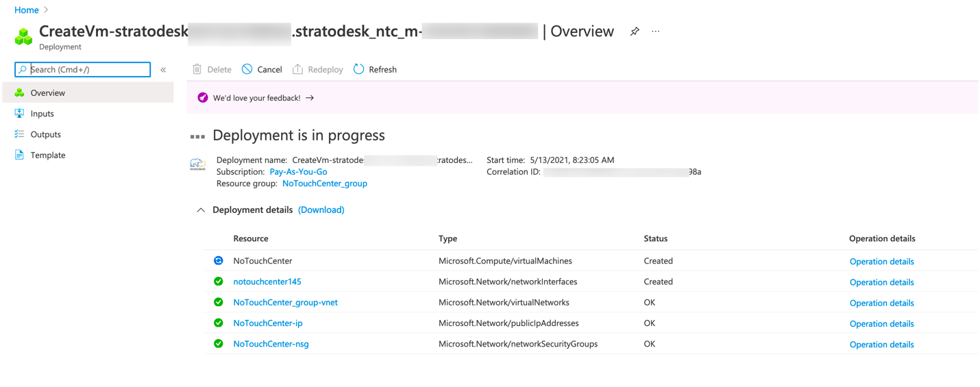The height and width of the screenshot is (387, 980).
Task: Click green check icon for NoTouchCenter-nsg
Action: [218, 344]
